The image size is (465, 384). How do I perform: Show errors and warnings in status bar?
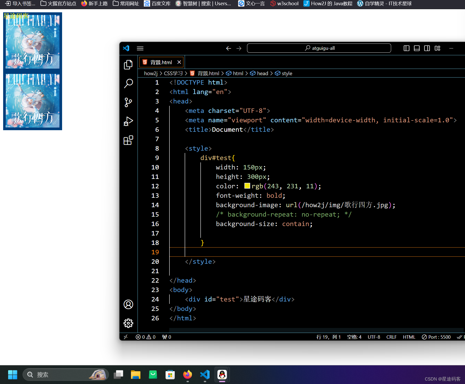pyautogui.click(x=146, y=337)
